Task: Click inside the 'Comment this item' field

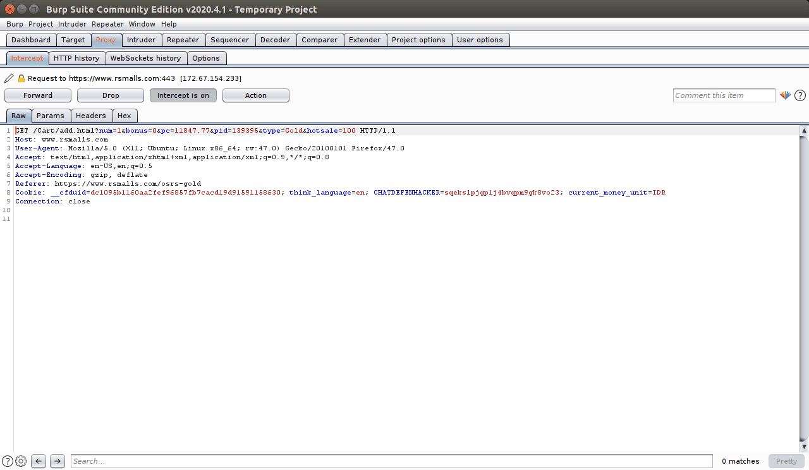Action: [724, 95]
